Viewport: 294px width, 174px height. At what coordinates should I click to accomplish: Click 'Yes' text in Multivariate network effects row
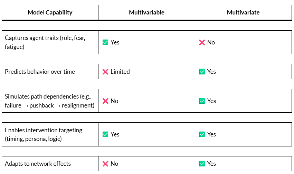coord(211,164)
